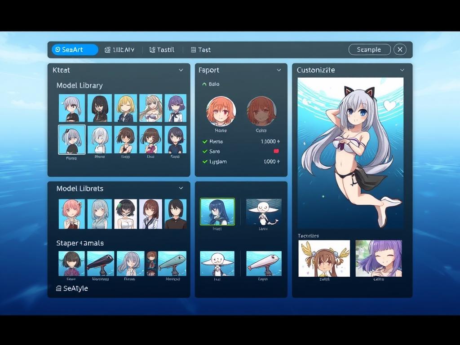Click the Scanple button
The image size is (460, 345).
coord(369,49)
